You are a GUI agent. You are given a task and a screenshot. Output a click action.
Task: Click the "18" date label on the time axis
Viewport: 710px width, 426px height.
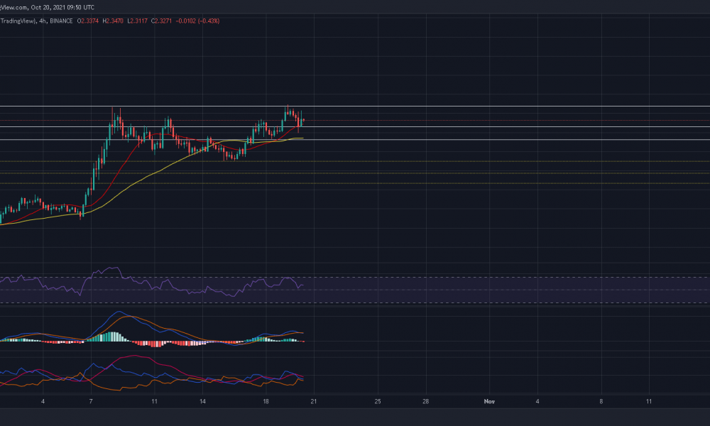266,401
